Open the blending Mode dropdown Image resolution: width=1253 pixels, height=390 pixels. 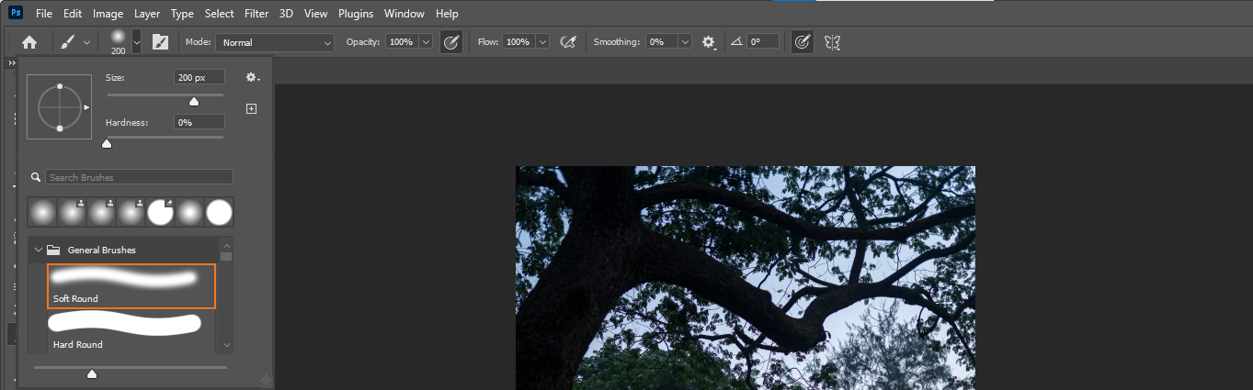[275, 42]
